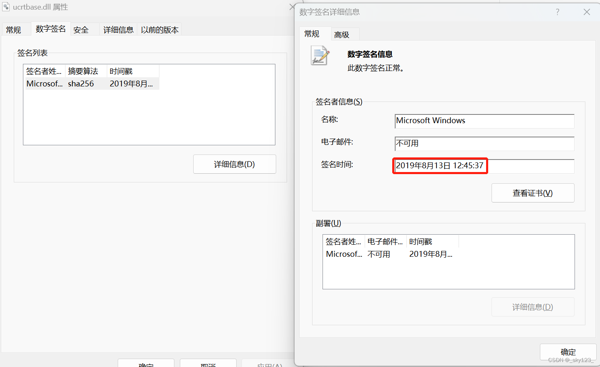Viewport: 600px width, 367px height.
Task: Click the digital signature certificate icon
Action: click(320, 56)
